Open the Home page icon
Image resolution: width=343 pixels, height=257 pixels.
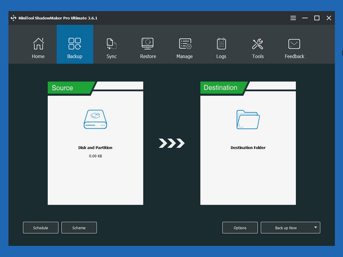pyautogui.click(x=38, y=44)
